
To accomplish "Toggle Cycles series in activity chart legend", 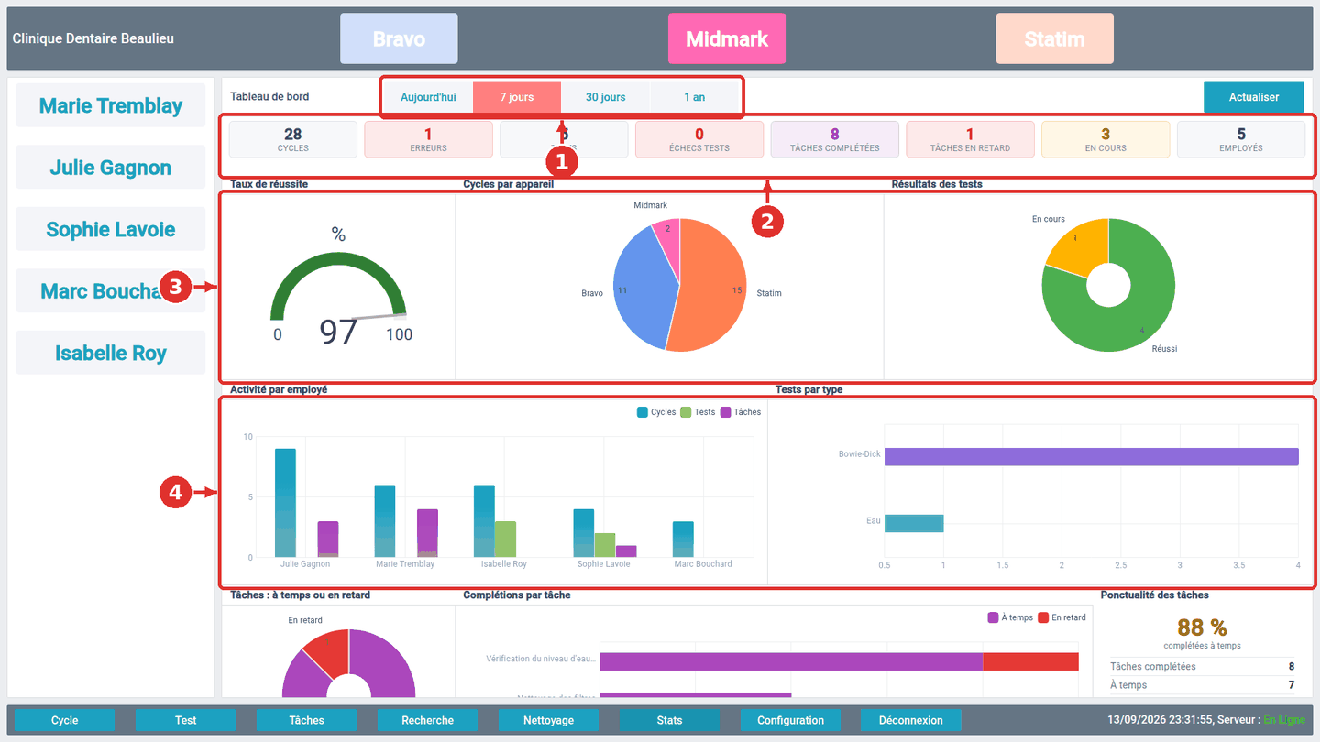I will (656, 412).
